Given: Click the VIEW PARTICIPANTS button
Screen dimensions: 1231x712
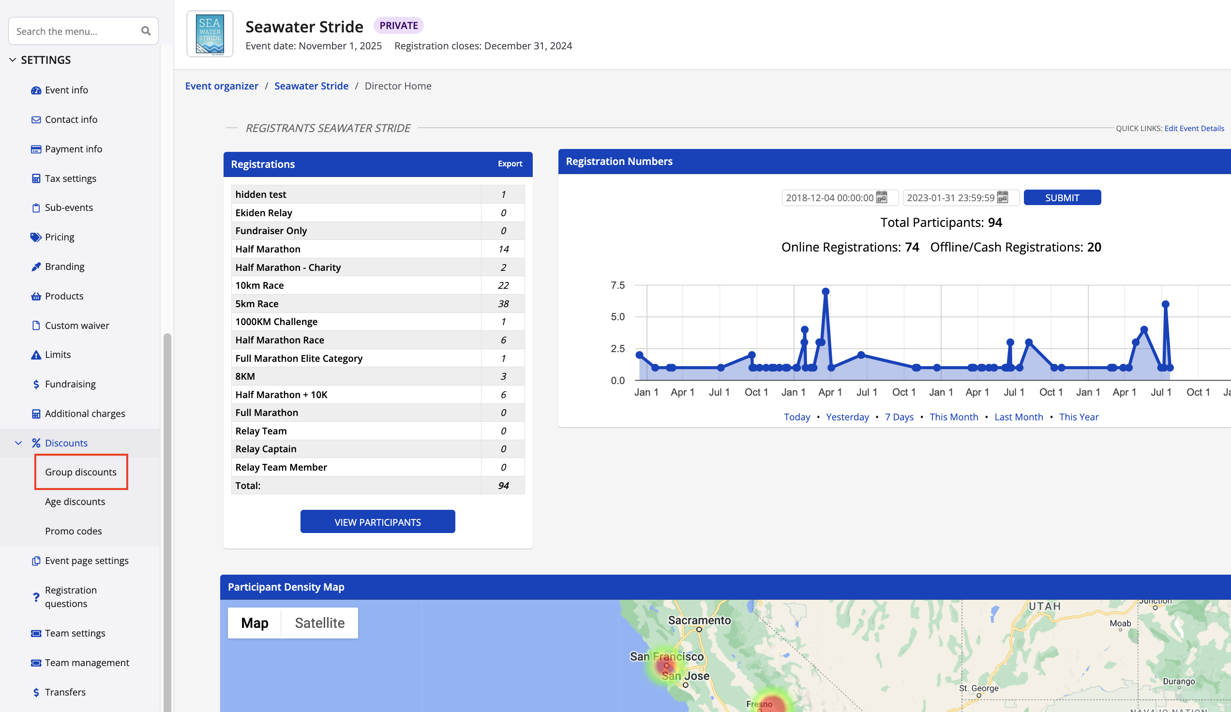Looking at the screenshot, I should coord(377,521).
